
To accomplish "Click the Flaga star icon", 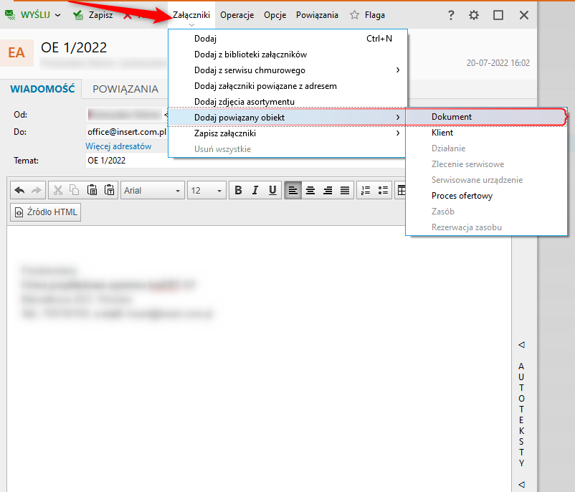I will (x=354, y=15).
